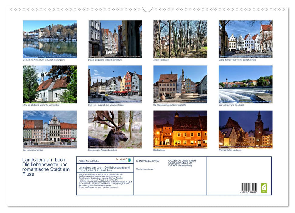The width and height of the screenshot is (295, 213).
Task: Open the Georg-Hellmair-Platz photo
Action: coord(245,39)
